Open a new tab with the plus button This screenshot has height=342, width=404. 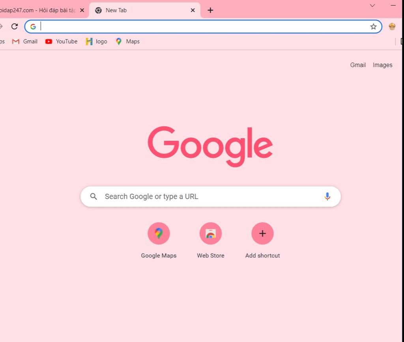click(210, 10)
